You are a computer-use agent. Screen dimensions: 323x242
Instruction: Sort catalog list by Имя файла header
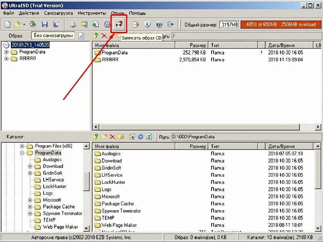pyautogui.click(x=134, y=146)
